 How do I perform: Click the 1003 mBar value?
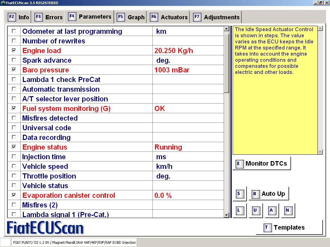[x=172, y=70]
